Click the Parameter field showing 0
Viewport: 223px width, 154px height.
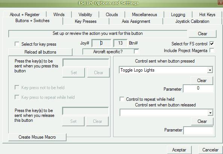198,88
